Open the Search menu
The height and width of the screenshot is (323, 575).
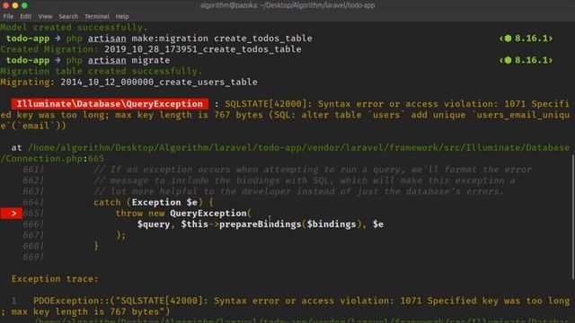tap(68, 16)
